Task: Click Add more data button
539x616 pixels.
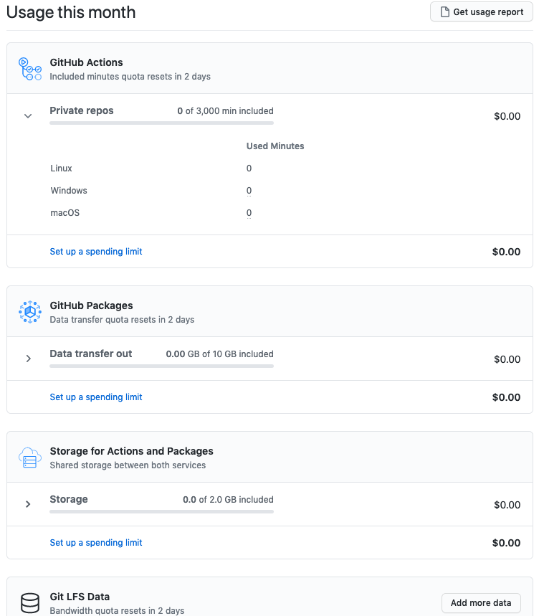Action: click(x=481, y=603)
